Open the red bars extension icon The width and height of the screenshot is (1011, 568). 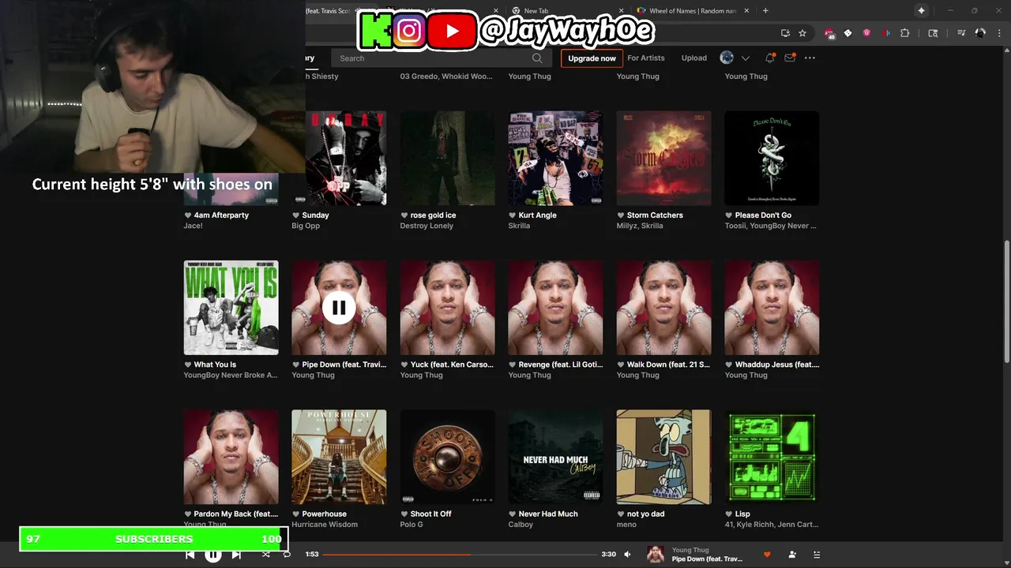(x=885, y=33)
